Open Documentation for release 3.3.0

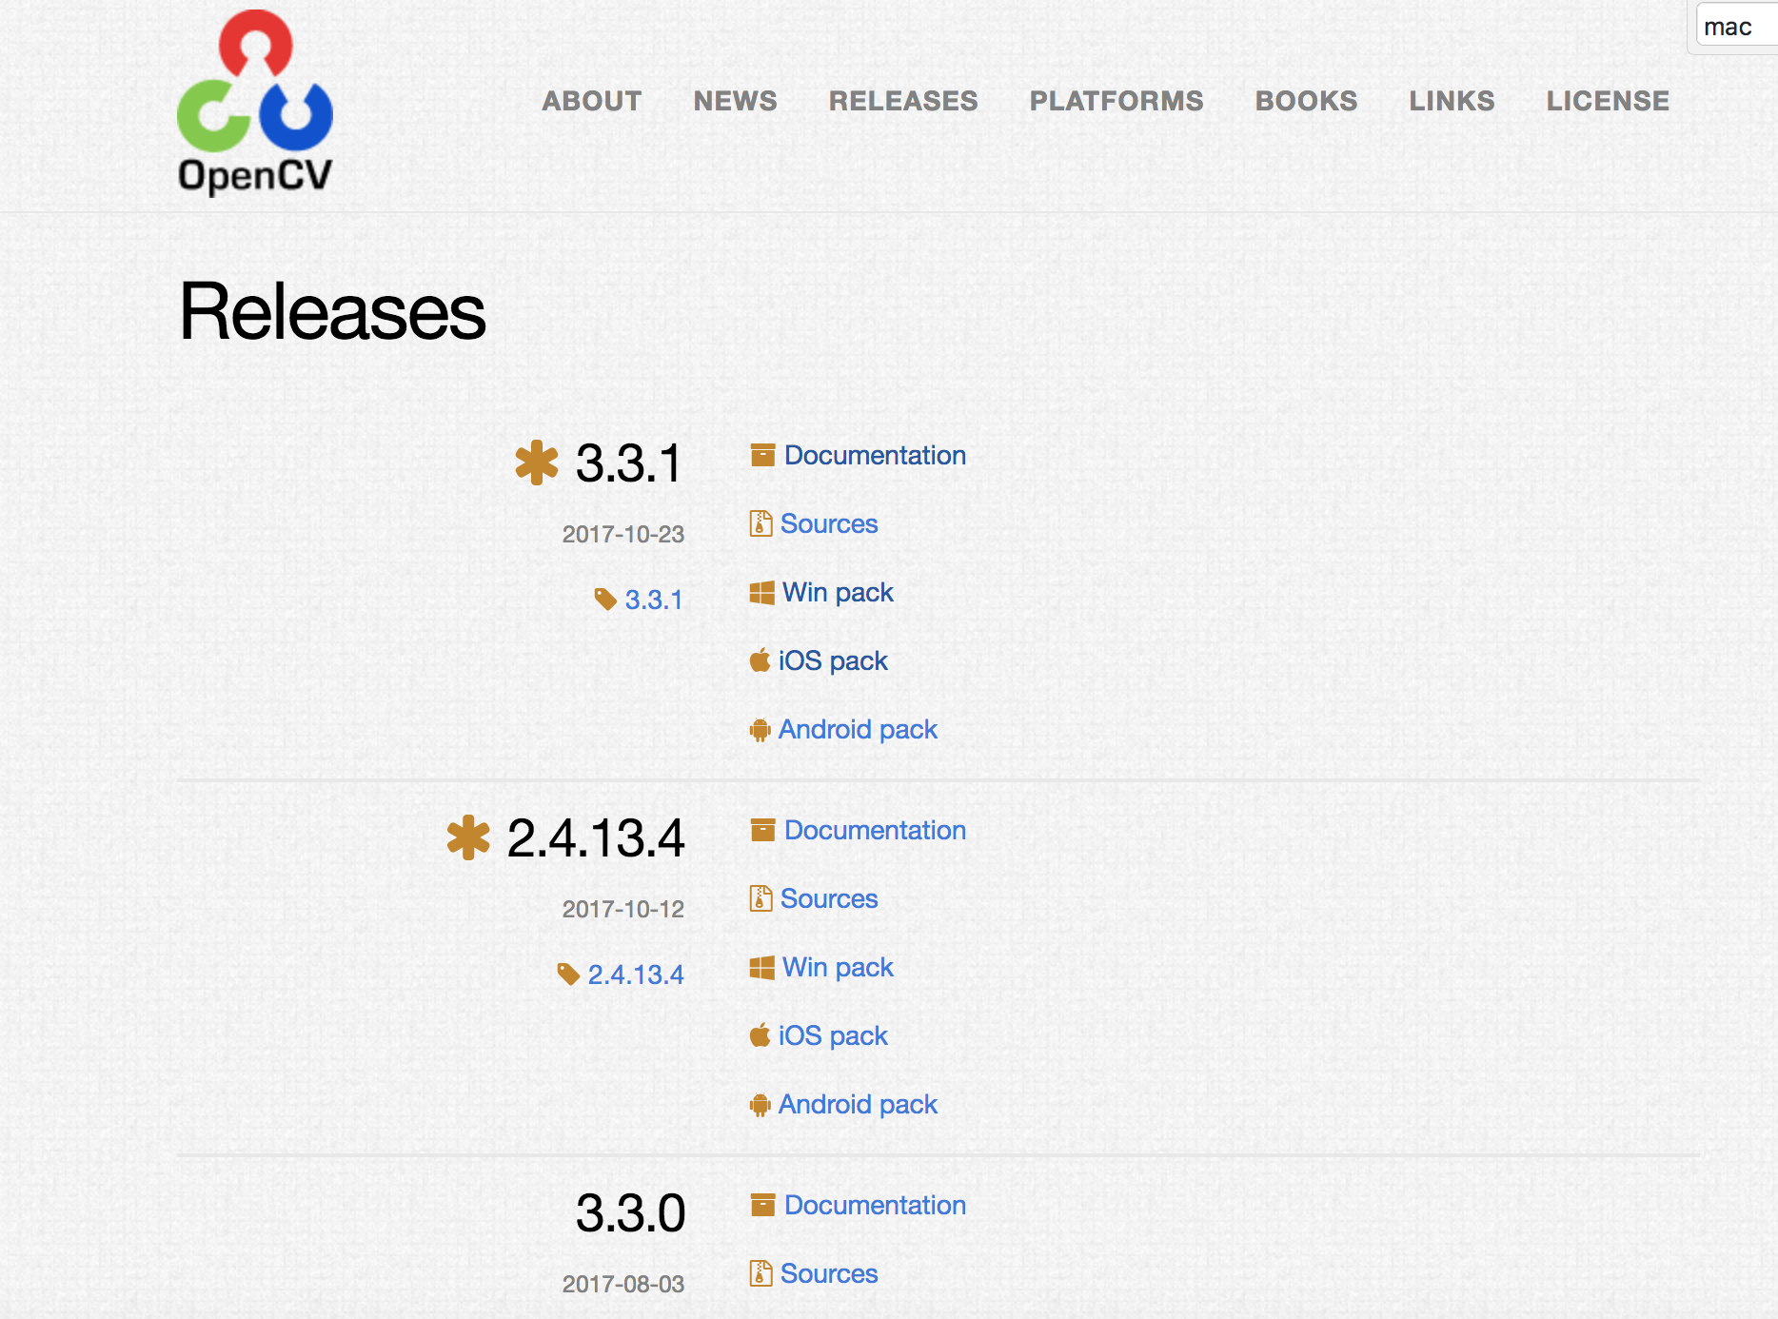tap(875, 1205)
